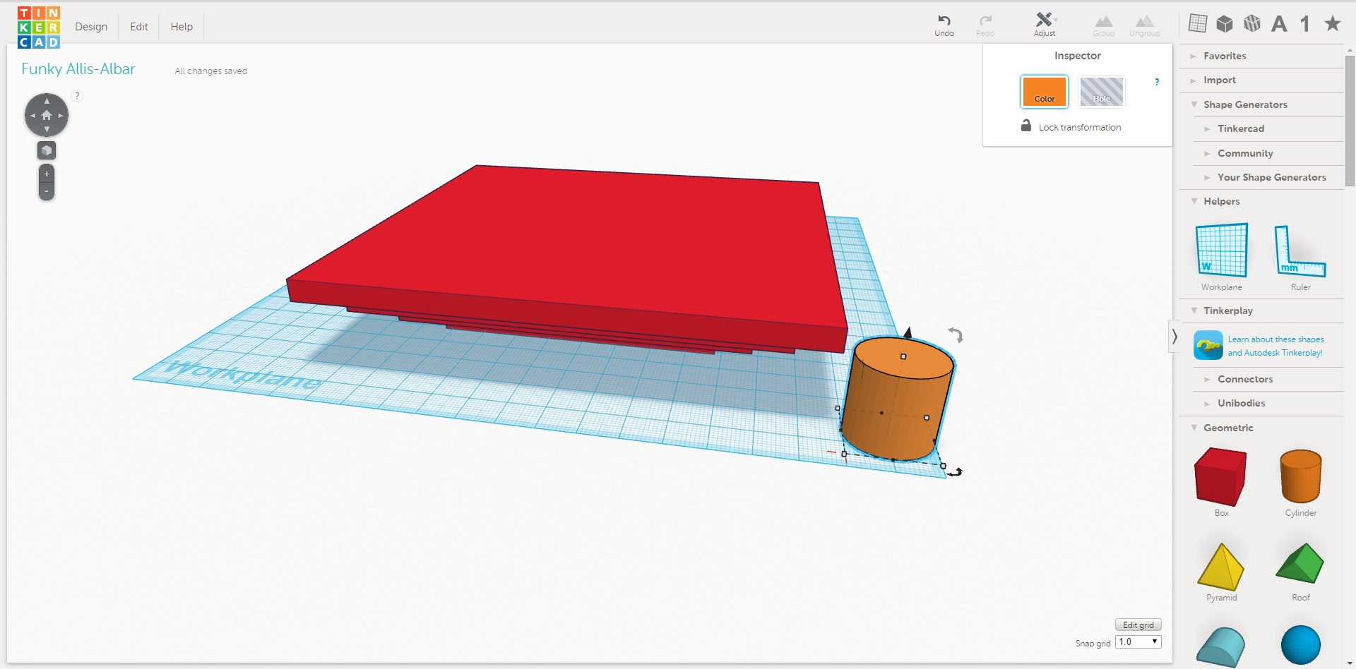The width and height of the screenshot is (1356, 669).
Task: Open the Snap grid dropdown
Action: coord(1138,641)
